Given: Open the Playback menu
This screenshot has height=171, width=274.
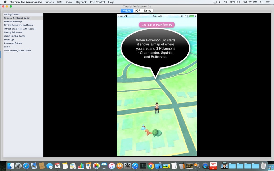Looking at the screenshot, I should 81,2.
